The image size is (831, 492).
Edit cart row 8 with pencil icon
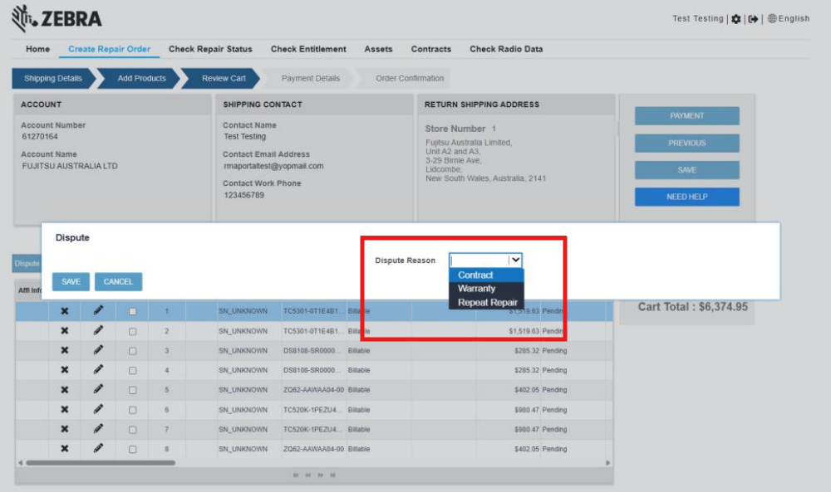coord(98,449)
